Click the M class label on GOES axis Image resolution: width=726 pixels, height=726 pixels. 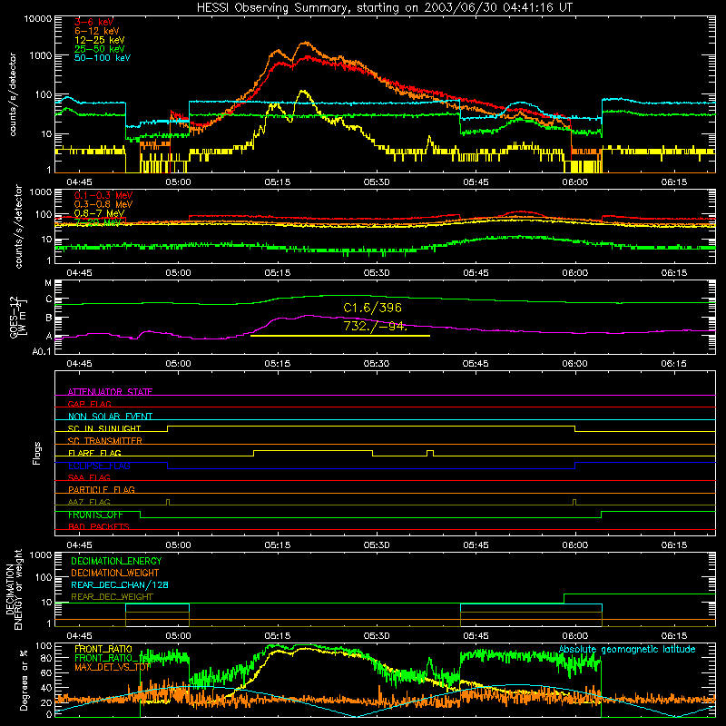[48, 283]
